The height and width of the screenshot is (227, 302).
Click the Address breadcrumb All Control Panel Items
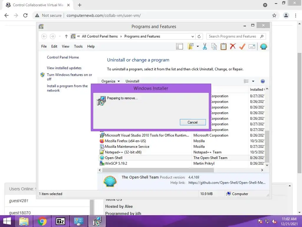click(100, 36)
